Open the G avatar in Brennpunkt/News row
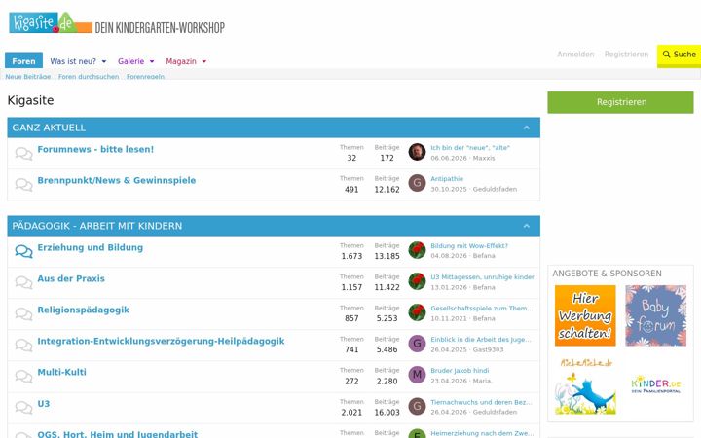This screenshot has height=438, width=701. [x=417, y=183]
